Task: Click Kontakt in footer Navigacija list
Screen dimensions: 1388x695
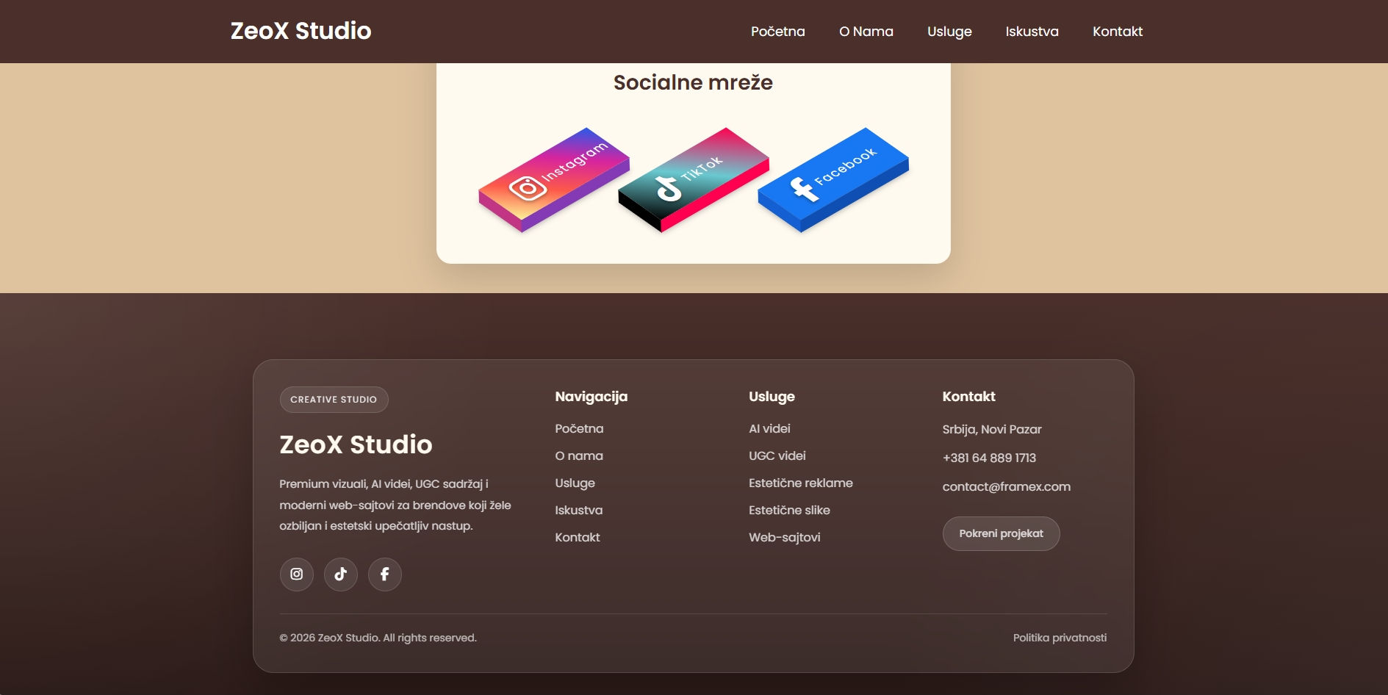Action: click(x=578, y=537)
